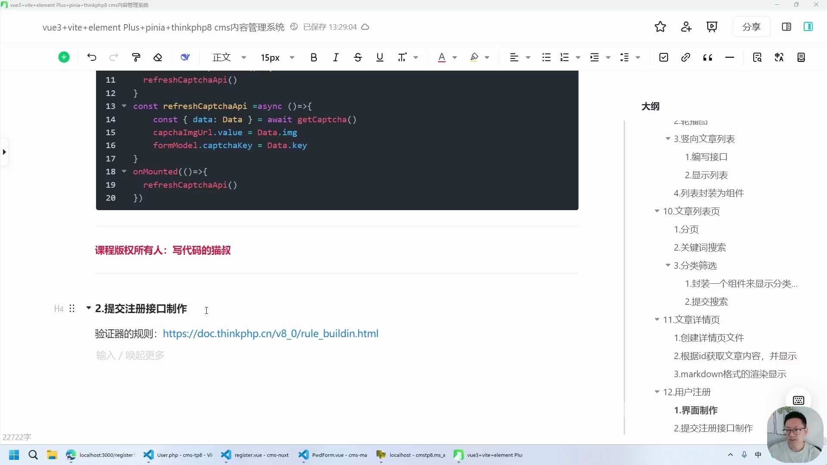This screenshot has height=465, width=827.
Task: Clear formatting with the eraser icon
Action: [x=158, y=57]
